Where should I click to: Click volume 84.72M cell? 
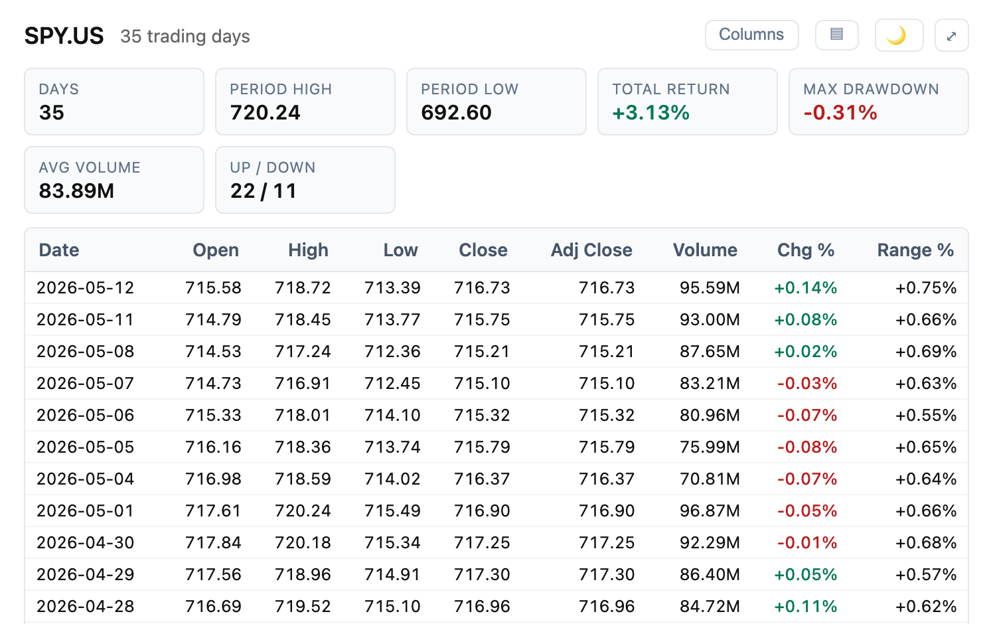[710, 606]
